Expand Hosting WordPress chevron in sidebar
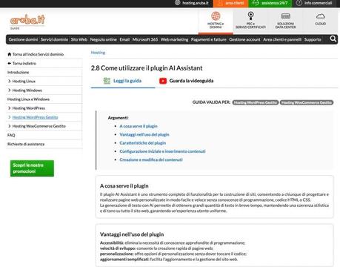 pos(10,108)
